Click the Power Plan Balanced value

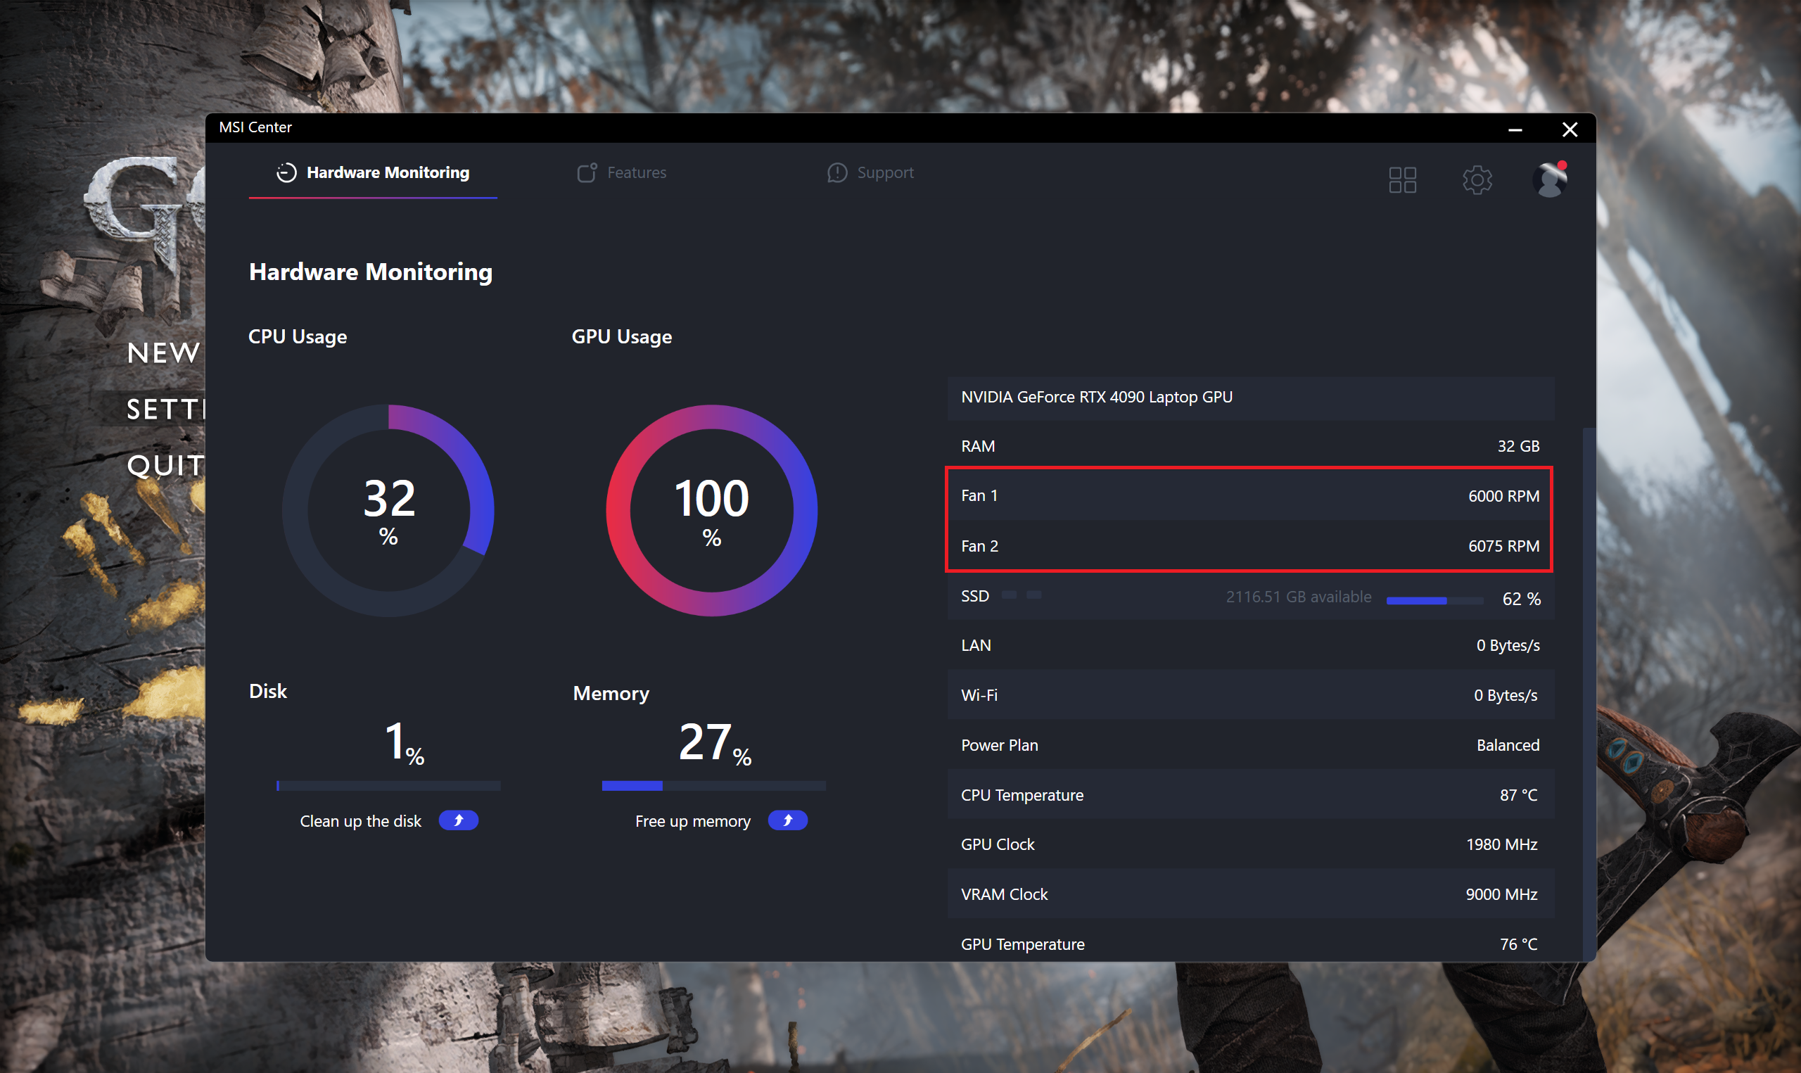(1508, 744)
